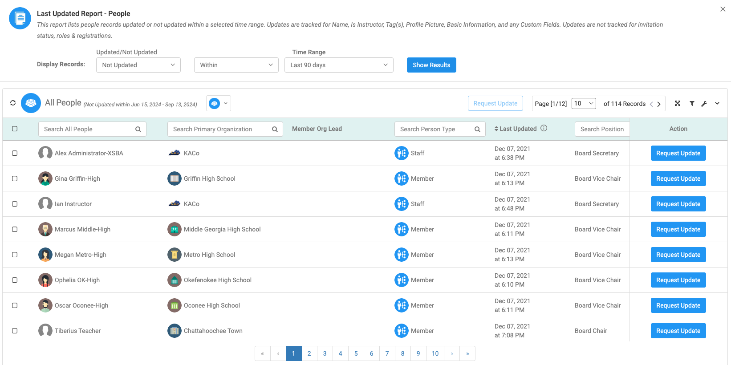Click the refresh icon beside All People
This screenshot has width=731, height=365.
pyautogui.click(x=13, y=103)
